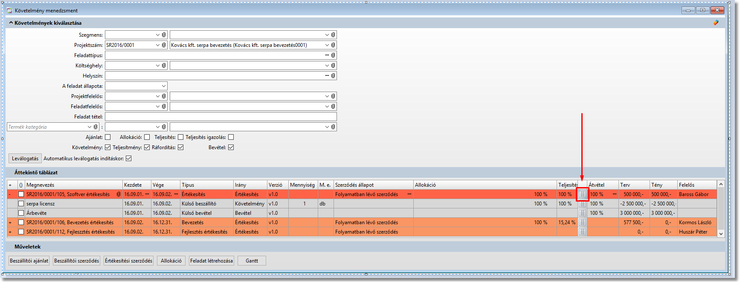Click paperclip icon beside Költséghely code field

point(164,66)
